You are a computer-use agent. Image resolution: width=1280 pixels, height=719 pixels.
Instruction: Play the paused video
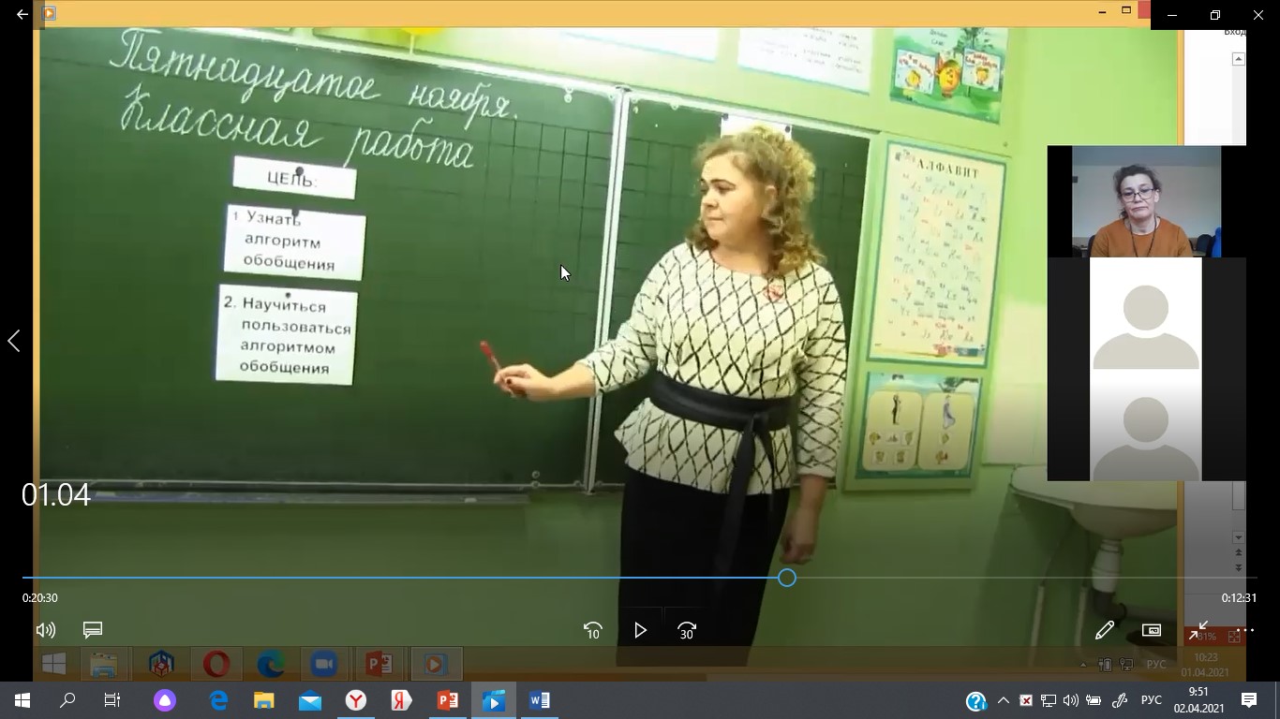[x=640, y=630]
